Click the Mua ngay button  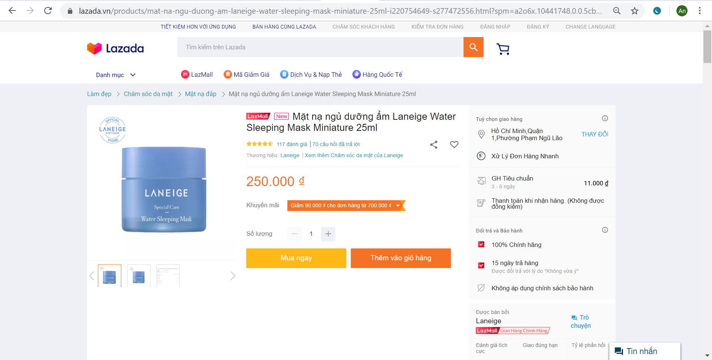pos(296,258)
